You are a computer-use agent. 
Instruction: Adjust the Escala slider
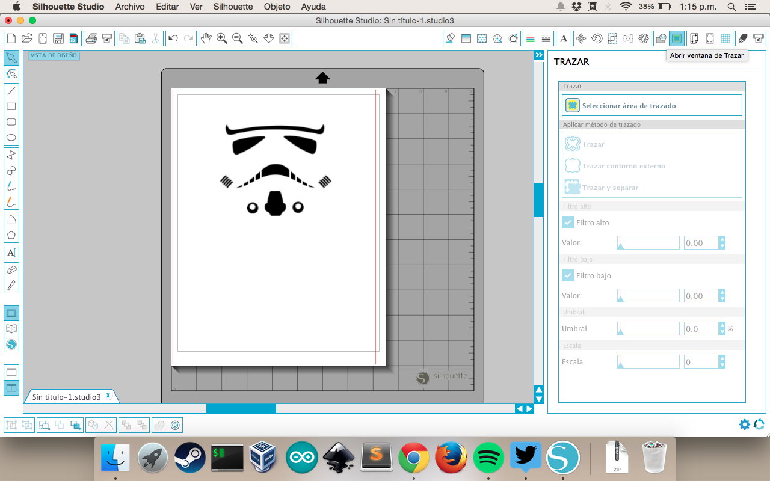pyautogui.click(x=648, y=362)
